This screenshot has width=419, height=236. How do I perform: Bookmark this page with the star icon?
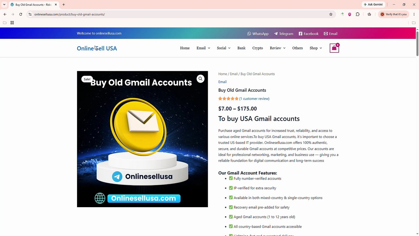pos(331,14)
